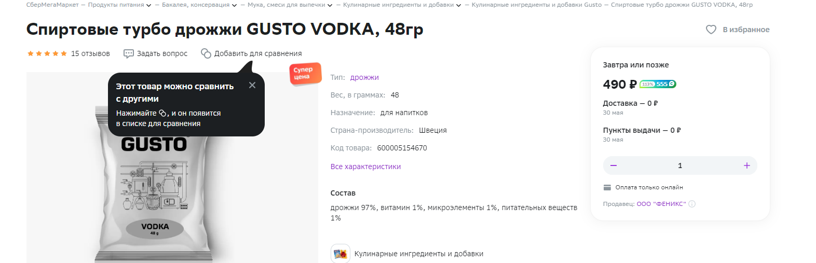The image size is (816, 263).
Task: Open the 15 отзывов reviews link
Action: [90, 53]
